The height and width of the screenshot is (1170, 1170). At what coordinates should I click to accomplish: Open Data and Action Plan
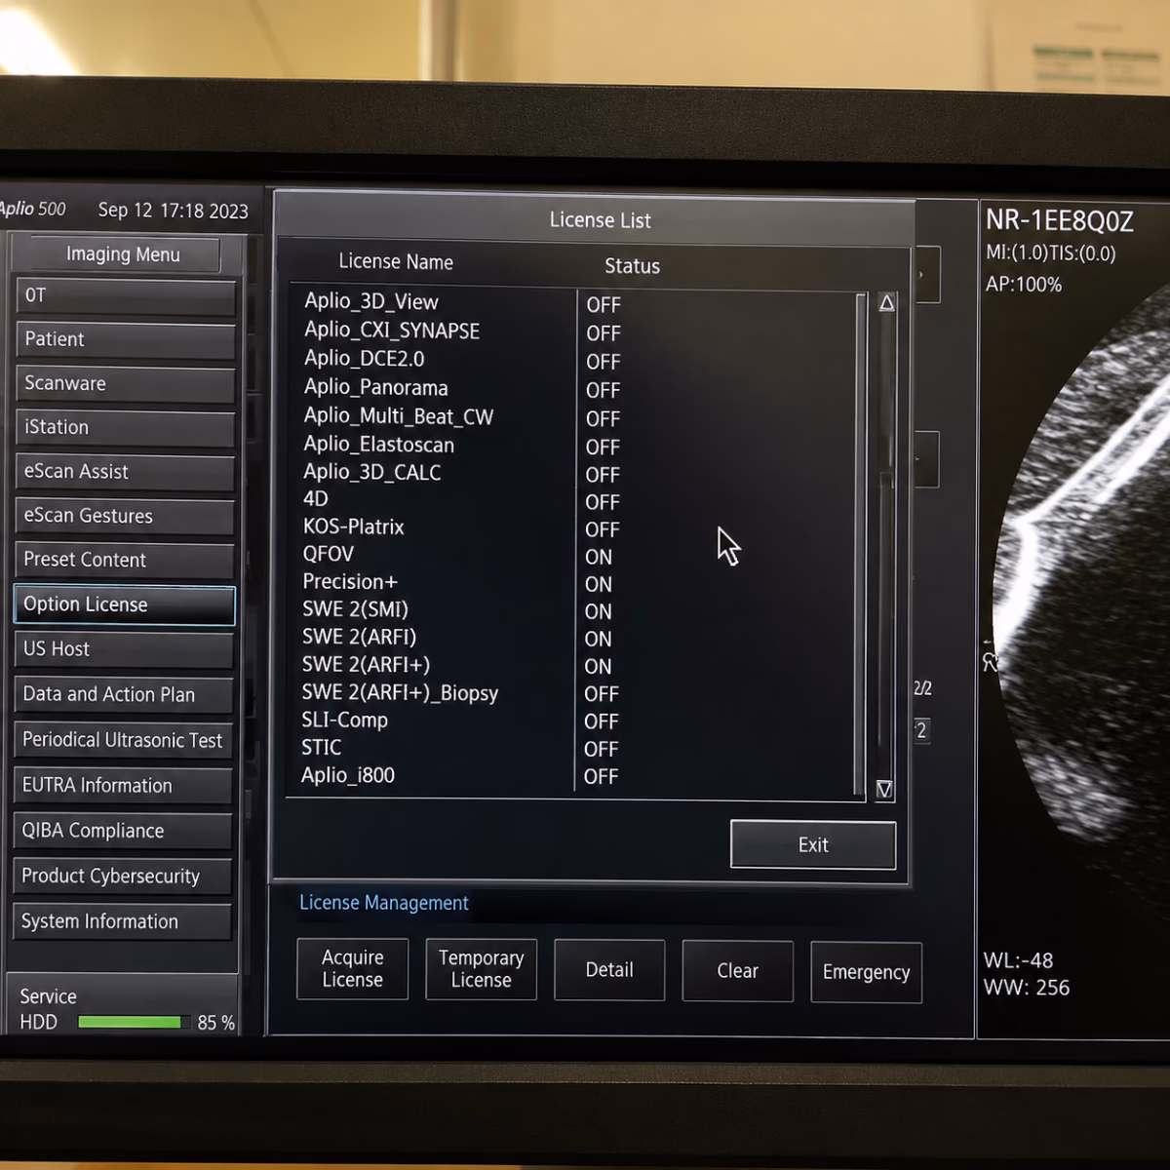click(x=124, y=694)
